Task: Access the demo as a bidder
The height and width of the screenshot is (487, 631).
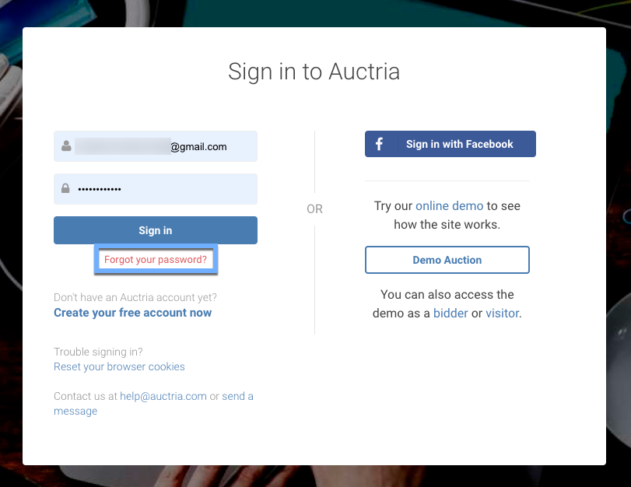Action: pos(450,314)
